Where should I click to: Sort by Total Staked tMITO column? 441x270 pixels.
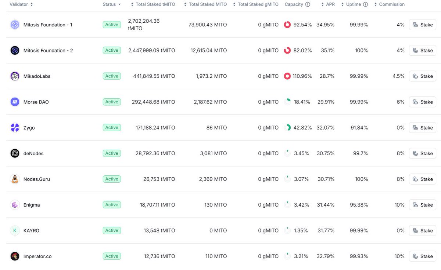tap(153, 4)
